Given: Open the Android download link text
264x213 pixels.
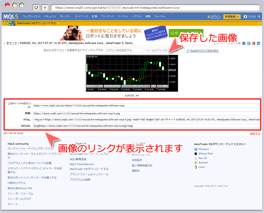Looking at the screenshot, I should click(203, 162).
